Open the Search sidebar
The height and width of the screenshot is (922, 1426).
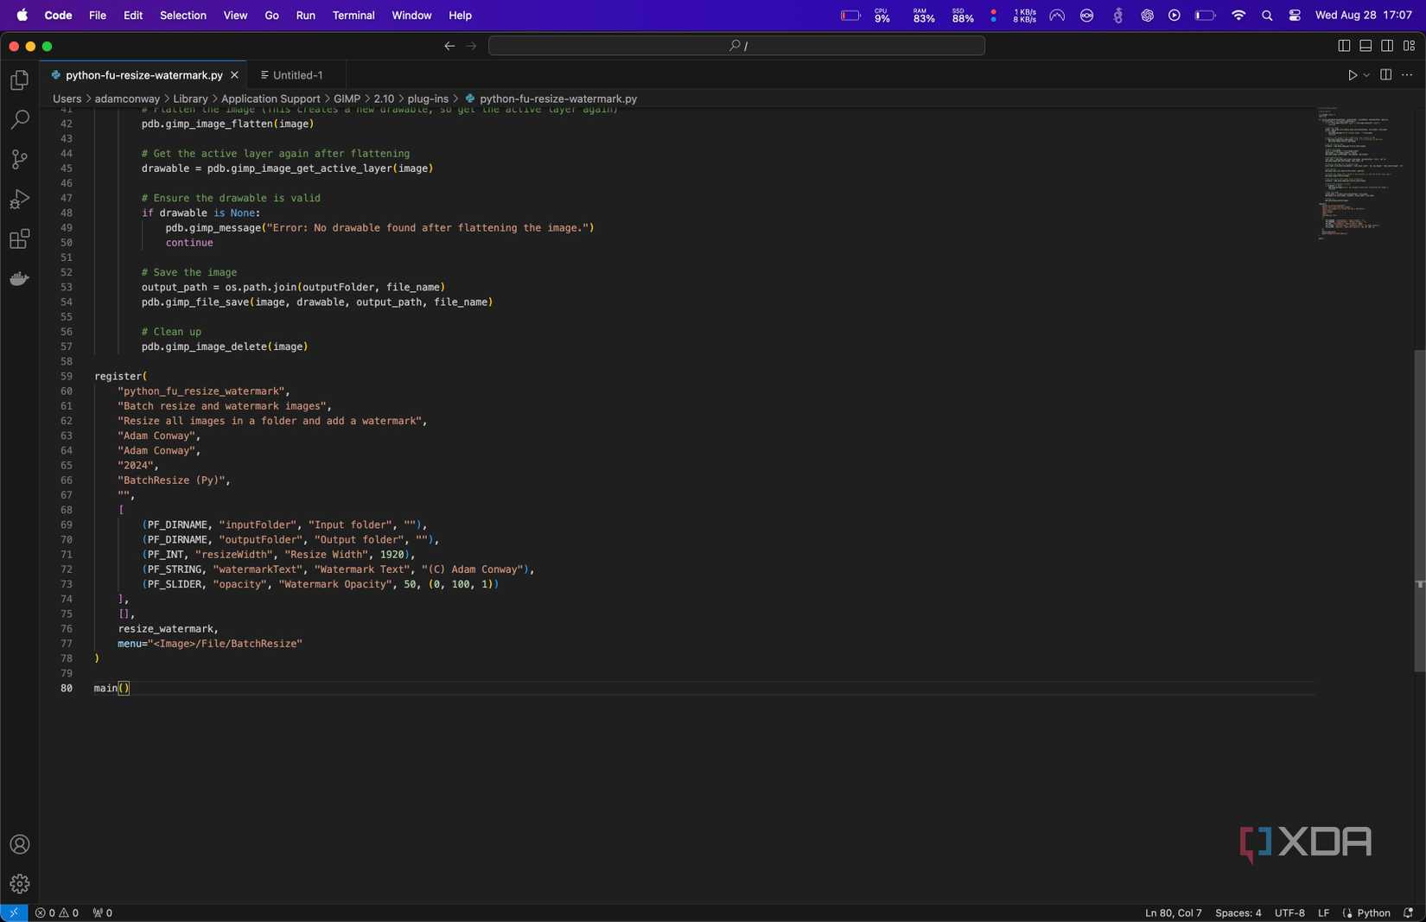19,118
